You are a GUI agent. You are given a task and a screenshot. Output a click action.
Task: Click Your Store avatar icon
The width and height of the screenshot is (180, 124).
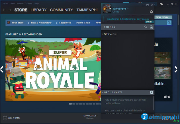[9, 23]
